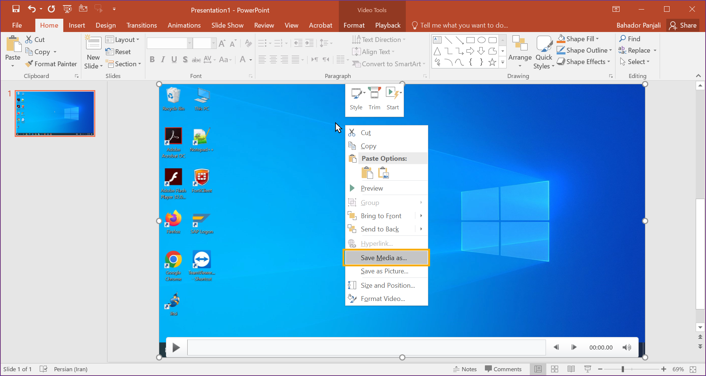
Task: Choose Use Destination Theme paste option
Action: click(367, 173)
